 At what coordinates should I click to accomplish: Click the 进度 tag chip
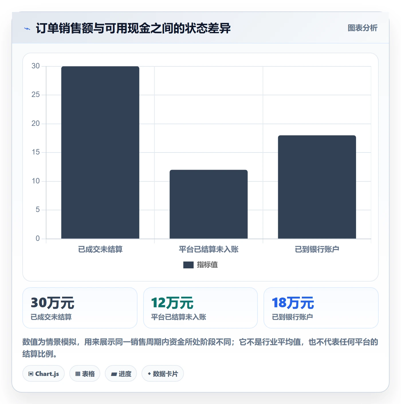121,374
